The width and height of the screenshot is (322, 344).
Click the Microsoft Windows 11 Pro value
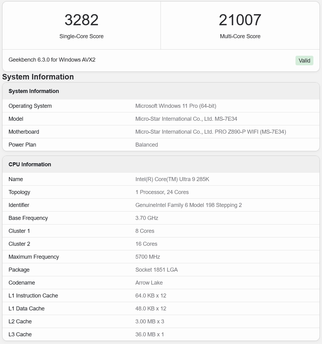176,106
